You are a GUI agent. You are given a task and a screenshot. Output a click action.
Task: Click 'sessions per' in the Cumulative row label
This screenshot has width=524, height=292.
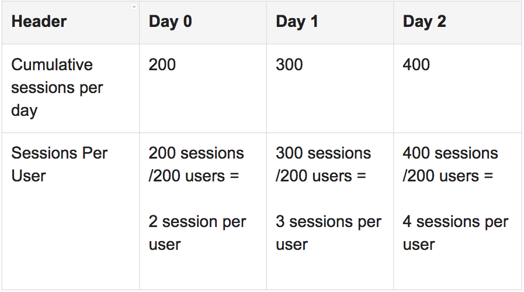(x=57, y=88)
